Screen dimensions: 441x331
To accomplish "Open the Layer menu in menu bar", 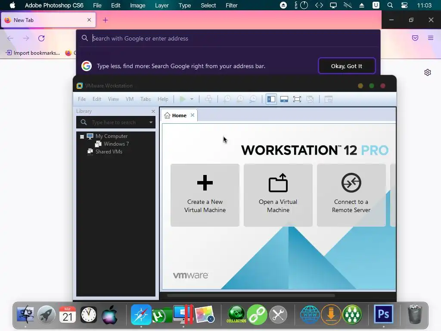I will pos(162,5).
